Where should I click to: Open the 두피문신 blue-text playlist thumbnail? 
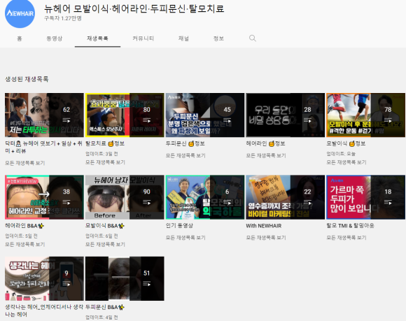coord(205,115)
